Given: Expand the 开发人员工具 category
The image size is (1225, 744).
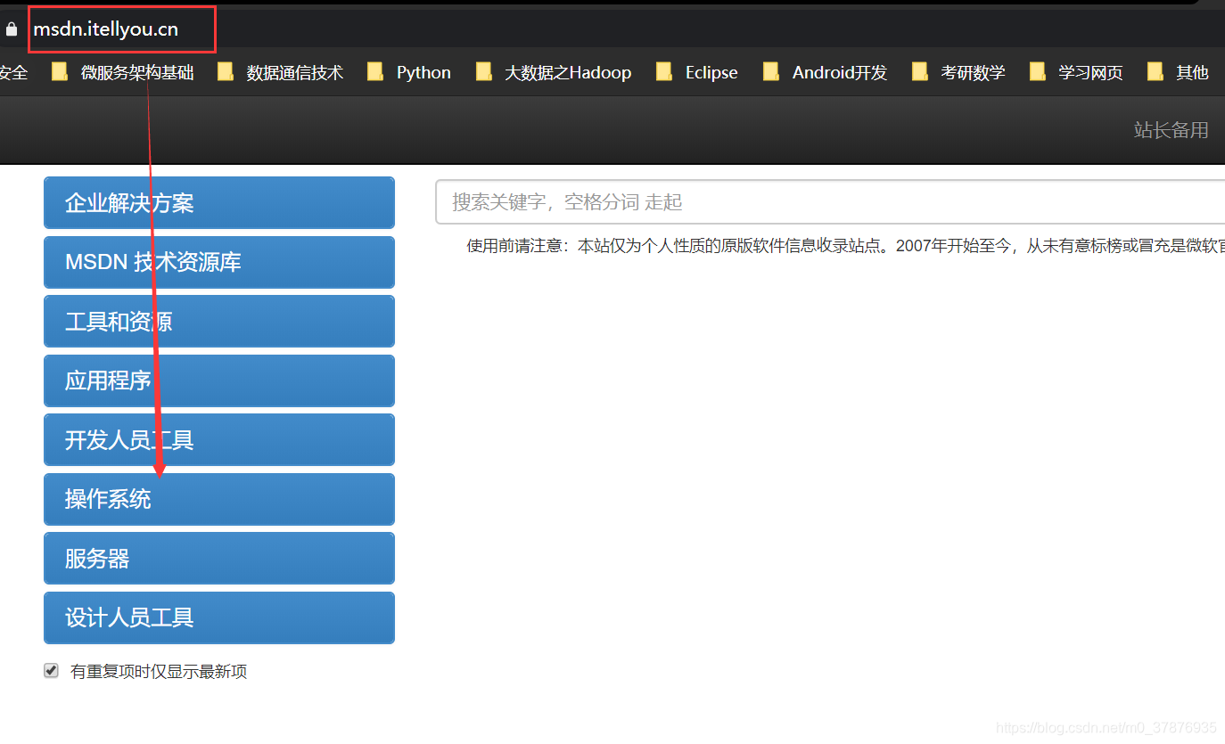Looking at the screenshot, I should coord(219,440).
